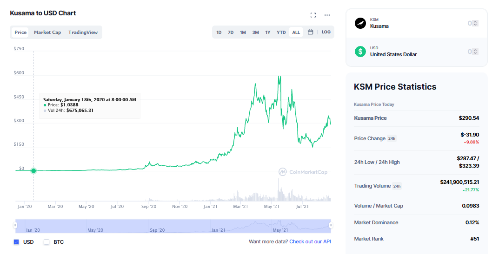This screenshot has height=254, width=492.
Task: Click the right range slider handle
Action: pos(331,225)
